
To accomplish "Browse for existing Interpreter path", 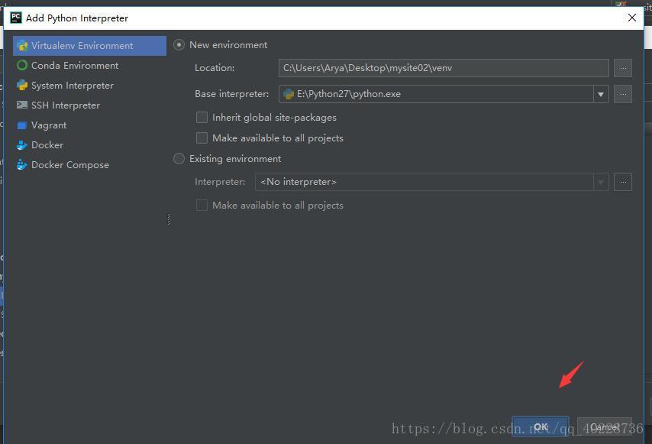I will pos(623,182).
